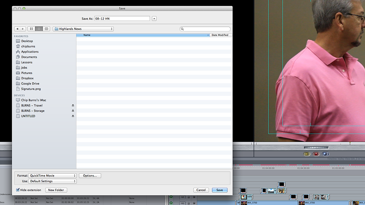This screenshot has width=365, height=205.
Task: Click the red edit button in canvas
Action: click(x=316, y=154)
